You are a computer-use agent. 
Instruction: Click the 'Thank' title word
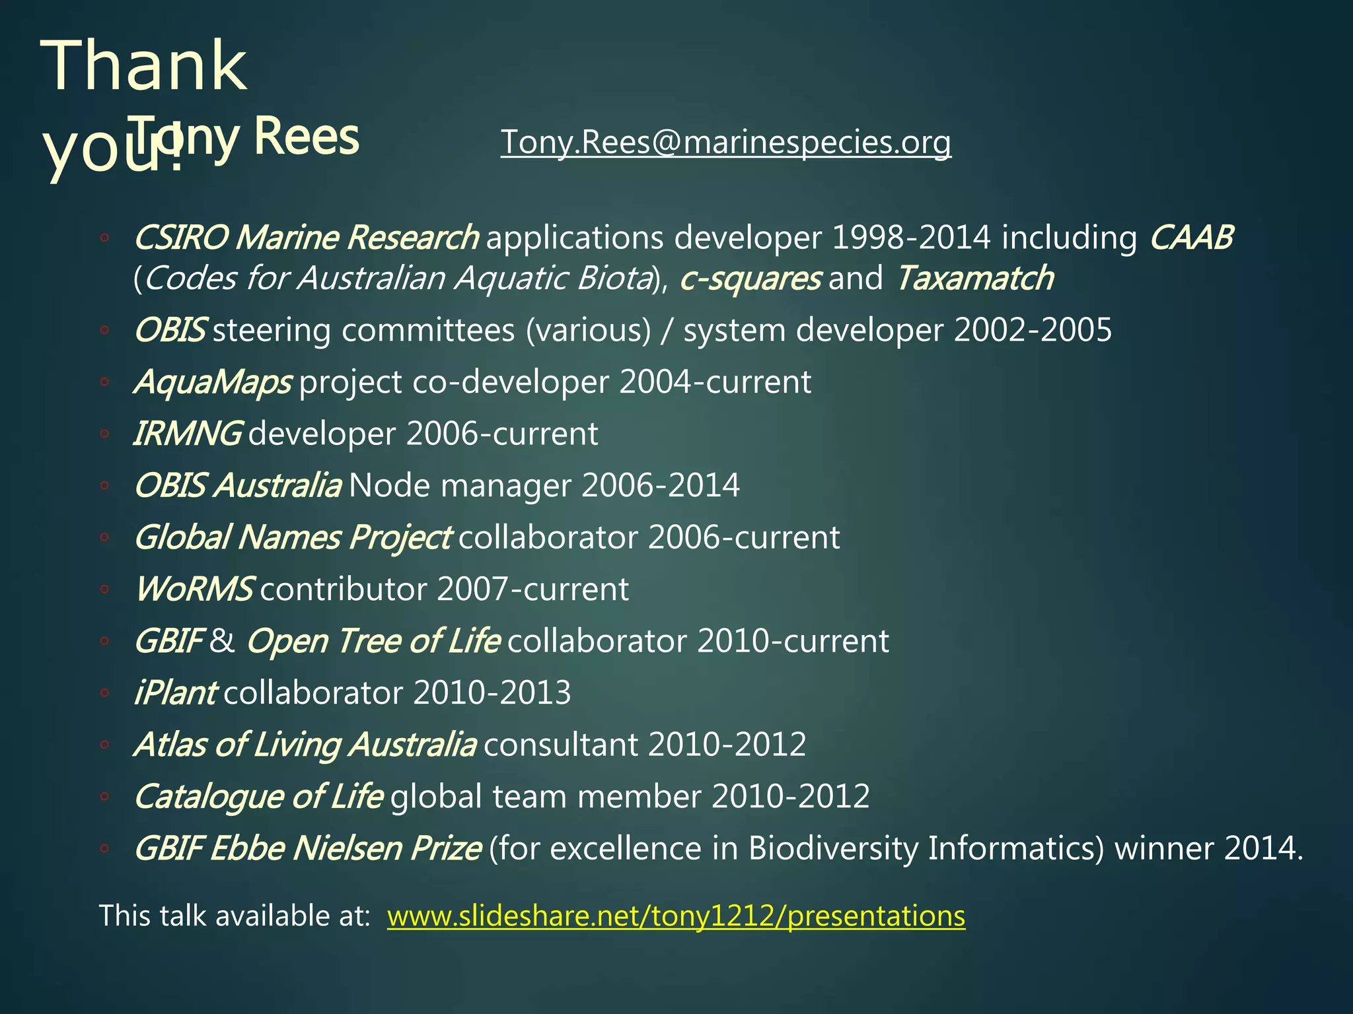(x=144, y=65)
